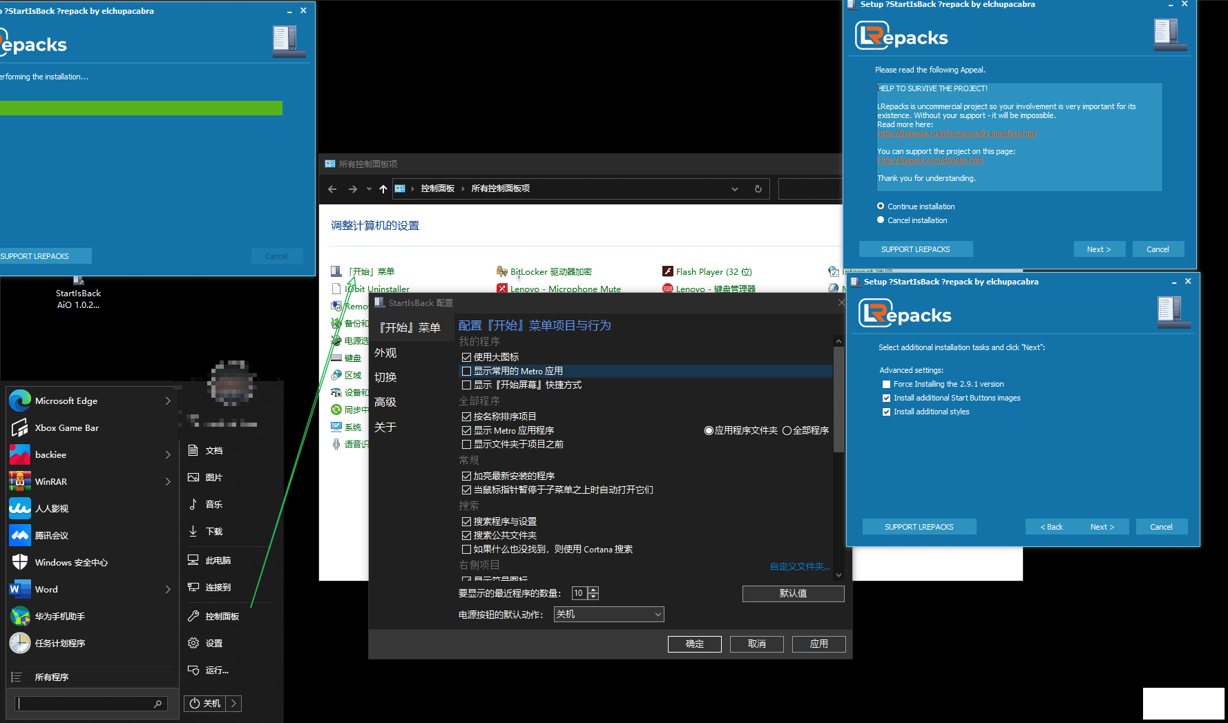Expand WinRAR submenu arrow

pyautogui.click(x=168, y=481)
